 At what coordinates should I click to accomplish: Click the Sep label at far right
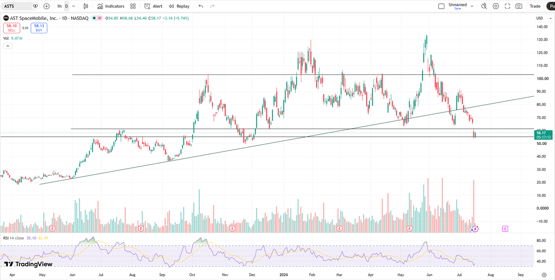(x=520, y=275)
